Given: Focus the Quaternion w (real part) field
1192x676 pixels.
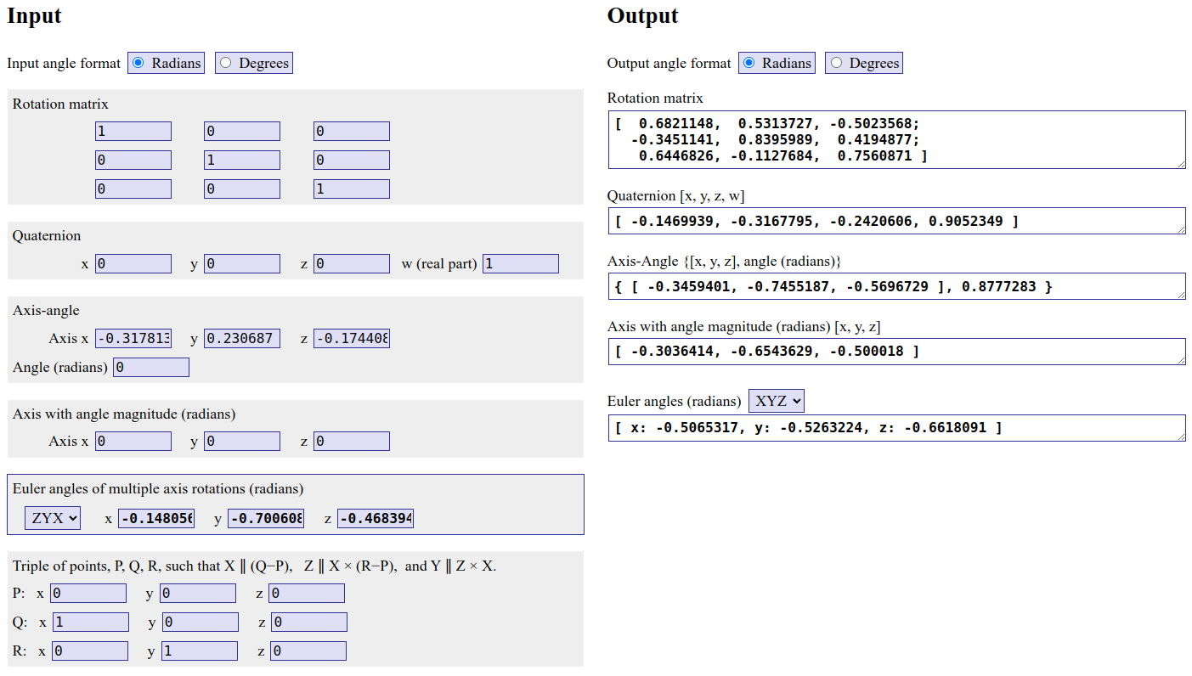Looking at the screenshot, I should pyautogui.click(x=521, y=263).
